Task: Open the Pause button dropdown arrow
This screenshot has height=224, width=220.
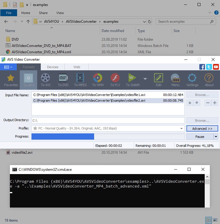Action: (x=216, y=137)
